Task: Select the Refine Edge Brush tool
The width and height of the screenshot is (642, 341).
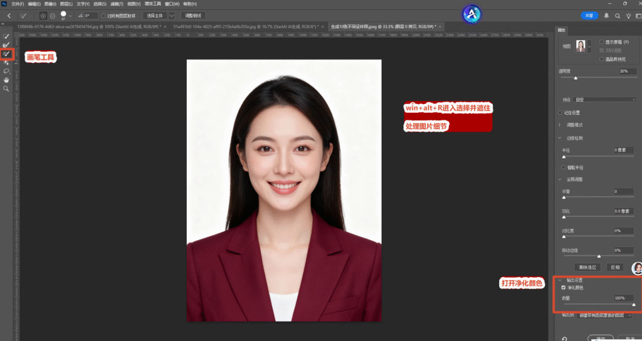Action: 6,45
